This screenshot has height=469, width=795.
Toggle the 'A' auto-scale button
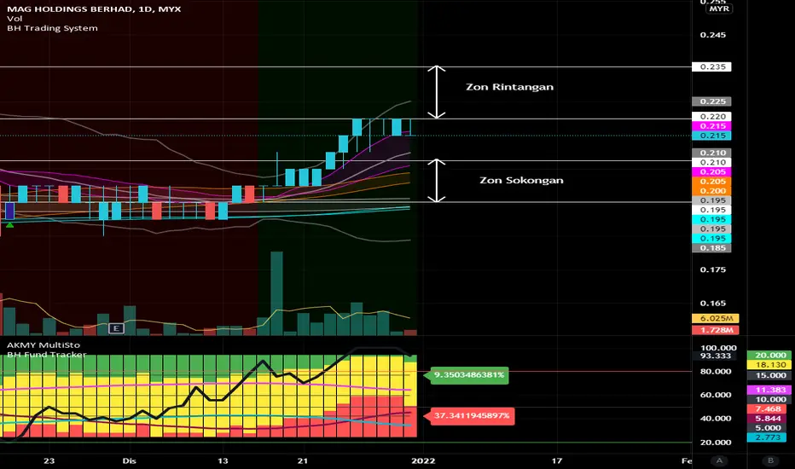[718, 460]
